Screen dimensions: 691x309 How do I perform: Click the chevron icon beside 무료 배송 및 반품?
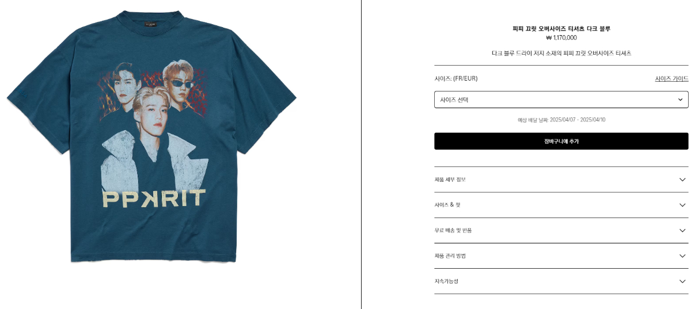[682, 230]
